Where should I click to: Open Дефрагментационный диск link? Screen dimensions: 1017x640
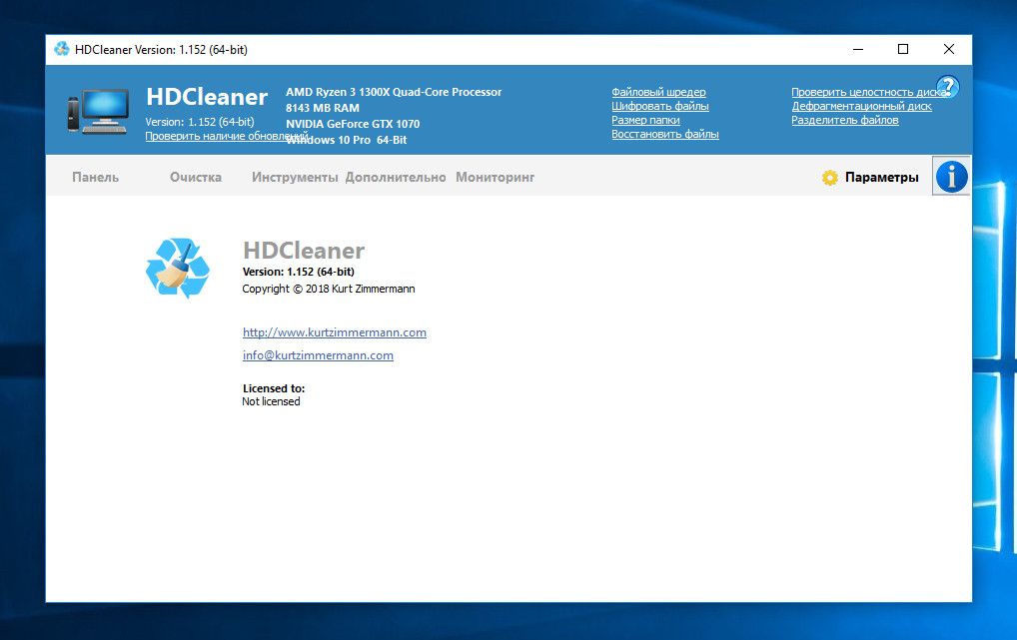click(861, 106)
